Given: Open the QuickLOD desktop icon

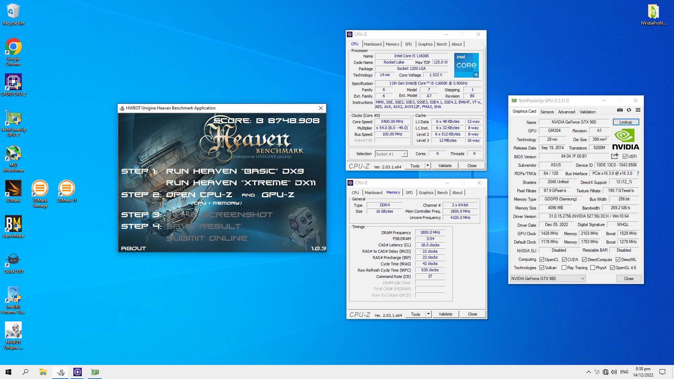Looking at the screenshot, I should point(13,263).
